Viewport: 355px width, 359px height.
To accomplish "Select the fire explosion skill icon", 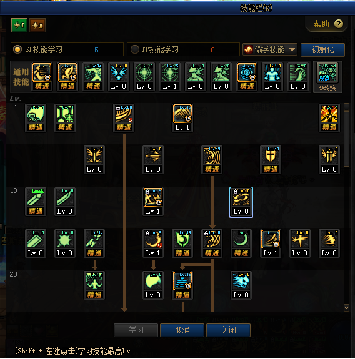I will click(329, 114).
